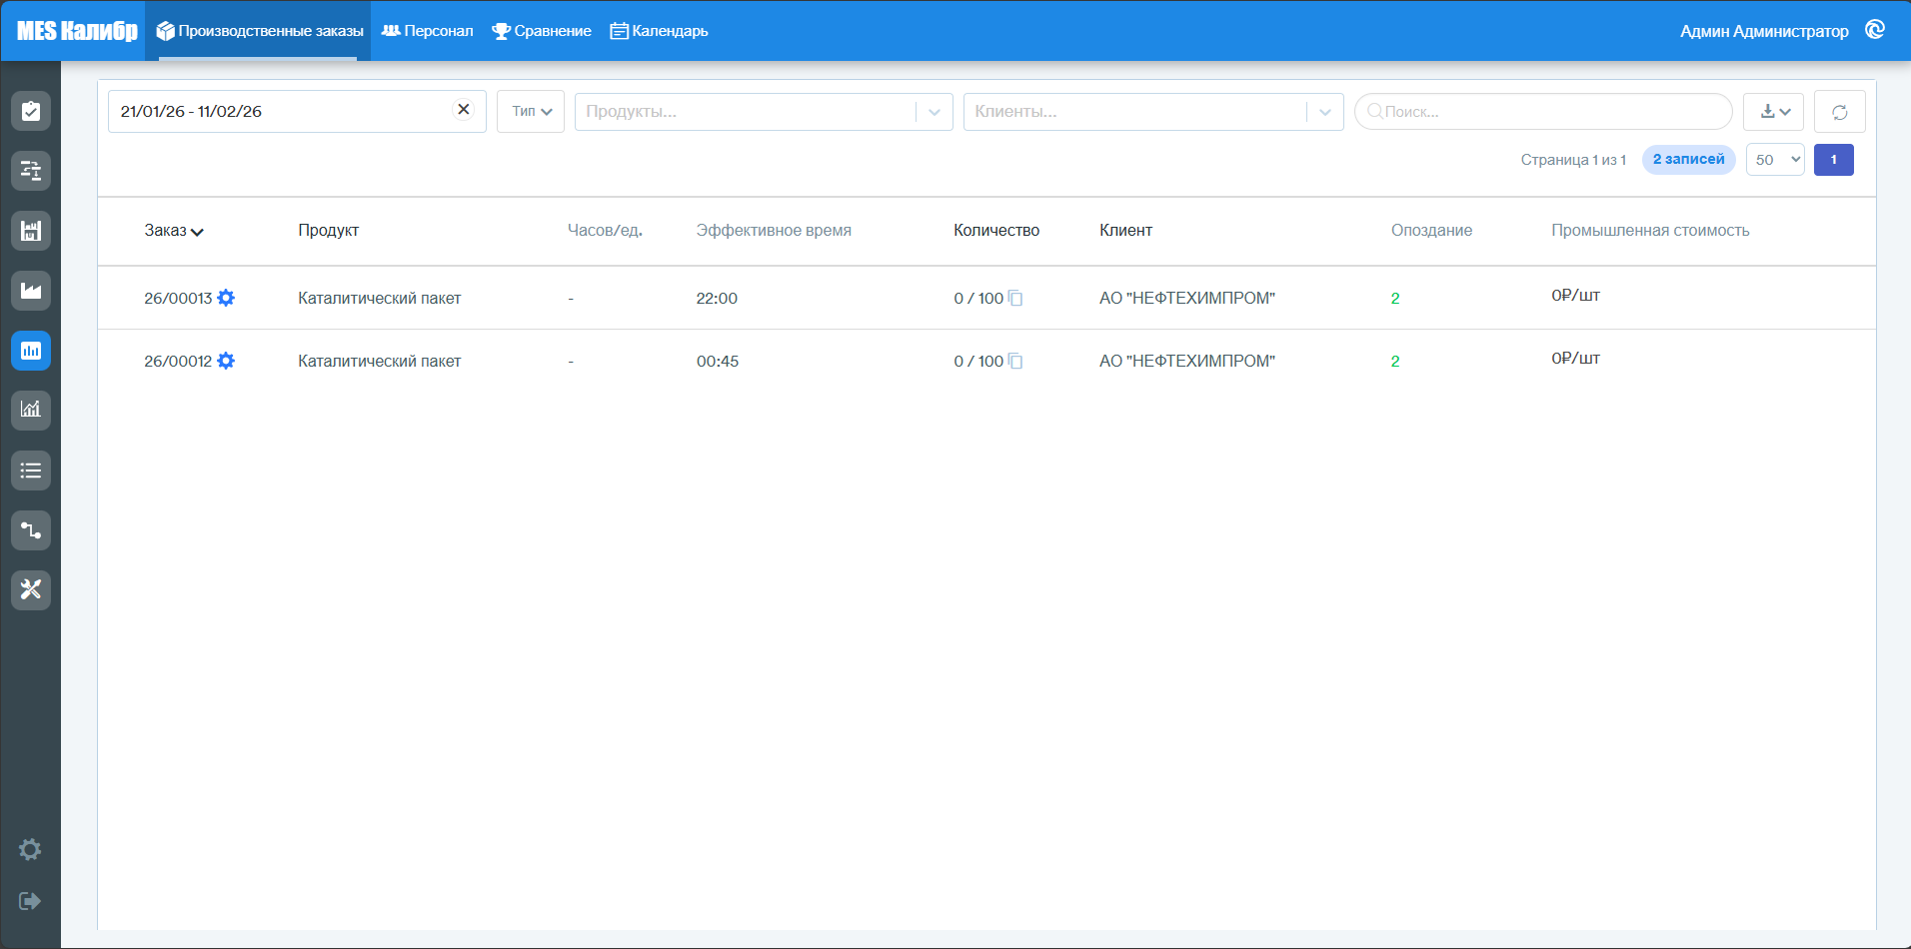Viewport: 1911px width, 949px height.
Task: Click the gear icon for order 26/00013
Action: (226, 298)
